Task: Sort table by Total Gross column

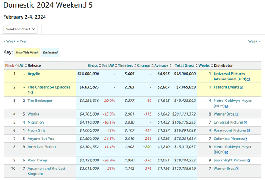Action: click(x=186, y=66)
